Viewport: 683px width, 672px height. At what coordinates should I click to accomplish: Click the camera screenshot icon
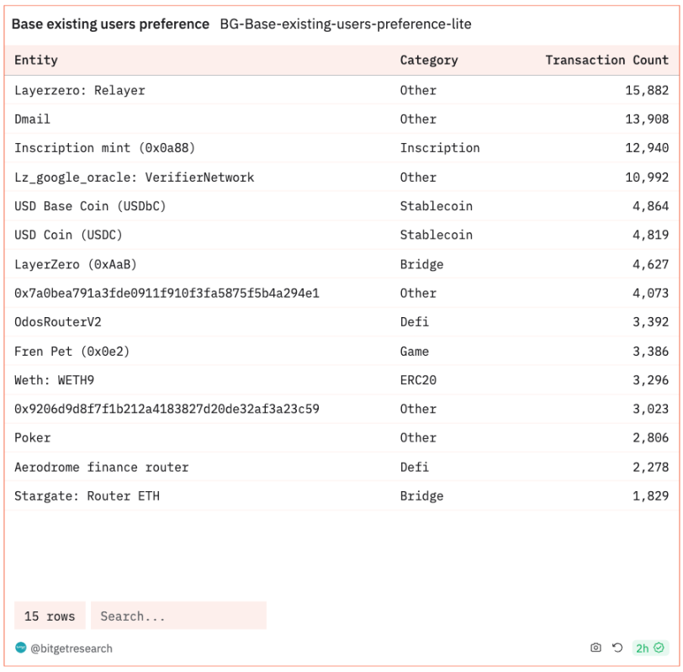click(596, 648)
